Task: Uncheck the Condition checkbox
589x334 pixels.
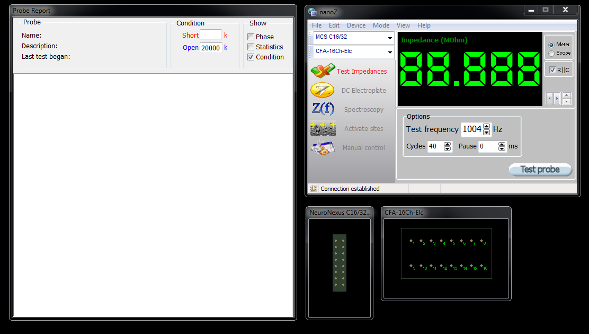Action: click(x=251, y=57)
